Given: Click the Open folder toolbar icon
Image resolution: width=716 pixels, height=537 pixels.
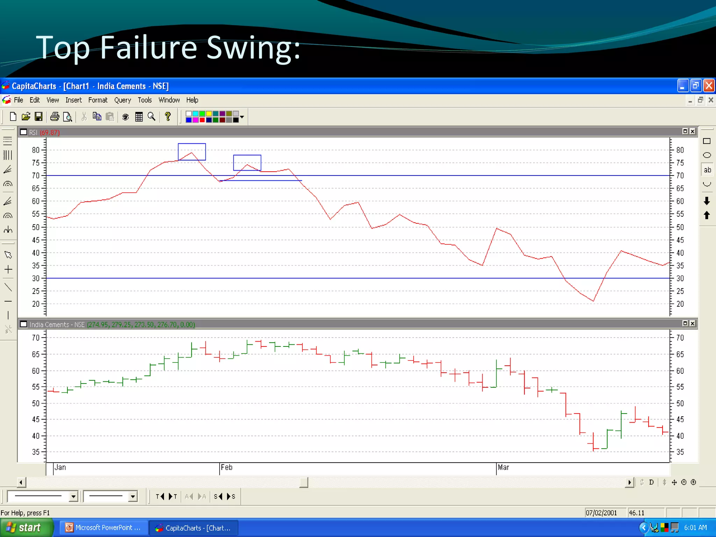Looking at the screenshot, I should point(26,116).
